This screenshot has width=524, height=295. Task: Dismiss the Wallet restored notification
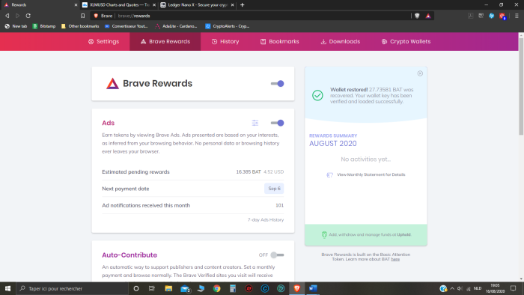coord(420,73)
